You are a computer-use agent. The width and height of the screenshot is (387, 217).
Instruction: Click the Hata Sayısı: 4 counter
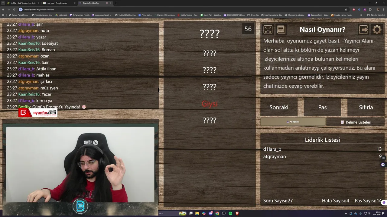(335, 200)
